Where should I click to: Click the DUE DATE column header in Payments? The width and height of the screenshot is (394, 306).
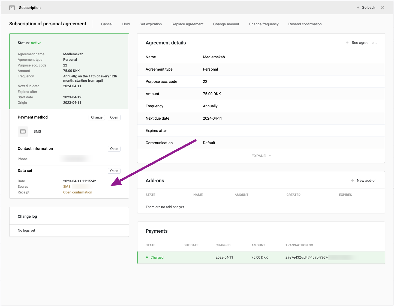[191, 245]
